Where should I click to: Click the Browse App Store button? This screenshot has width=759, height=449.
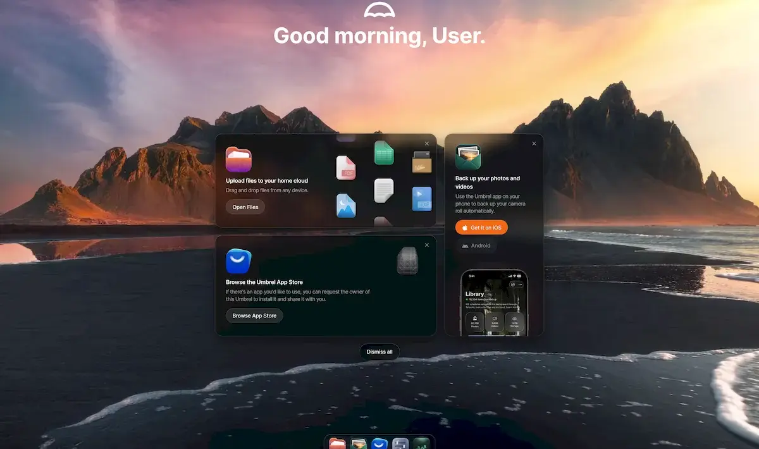254,316
